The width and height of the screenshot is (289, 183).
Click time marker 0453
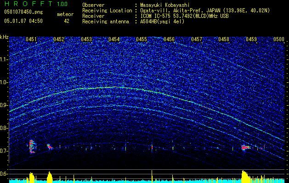click(86, 39)
